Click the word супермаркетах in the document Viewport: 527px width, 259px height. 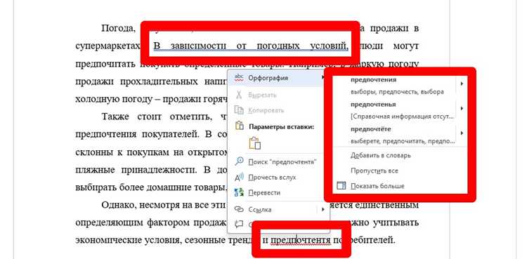pos(108,46)
